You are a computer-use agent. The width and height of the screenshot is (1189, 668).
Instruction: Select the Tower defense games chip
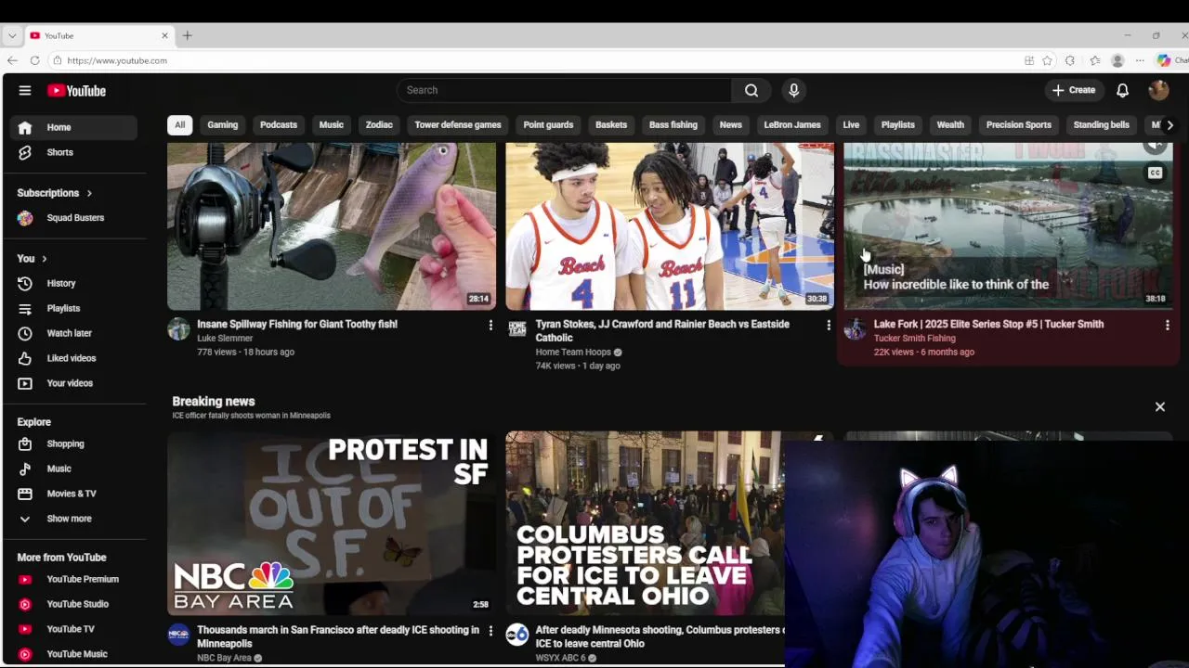(458, 125)
